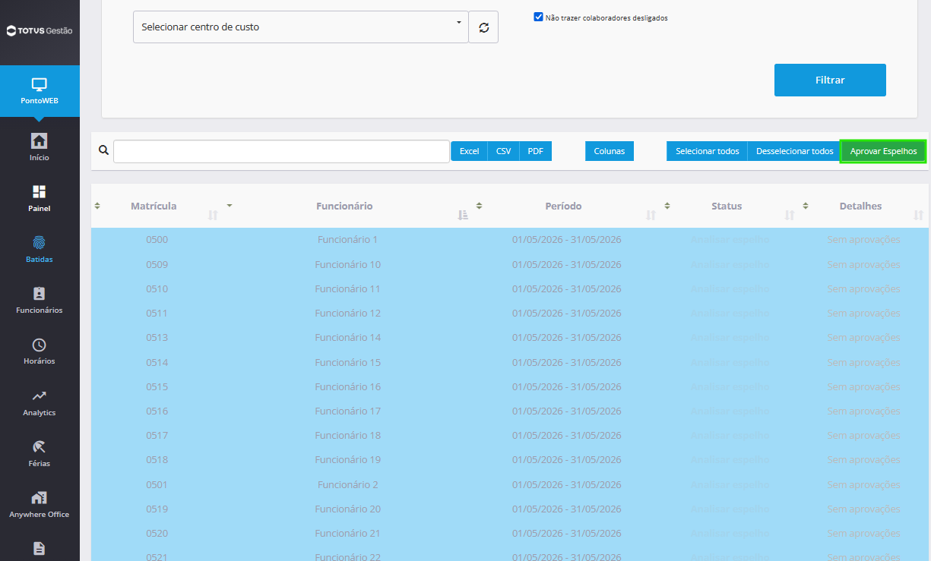931x561 pixels.
Task: Click matrícula 0517 cell
Action: click(x=157, y=435)
